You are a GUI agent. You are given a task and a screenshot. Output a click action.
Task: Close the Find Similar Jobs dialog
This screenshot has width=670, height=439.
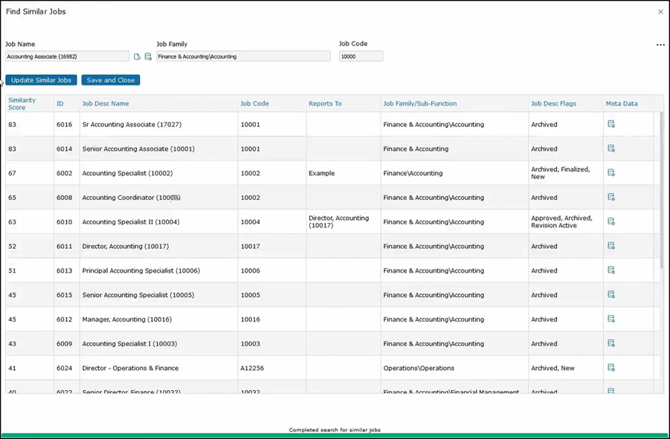click(660, 12)
